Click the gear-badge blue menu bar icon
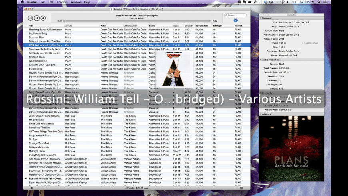 pos(266,2)
